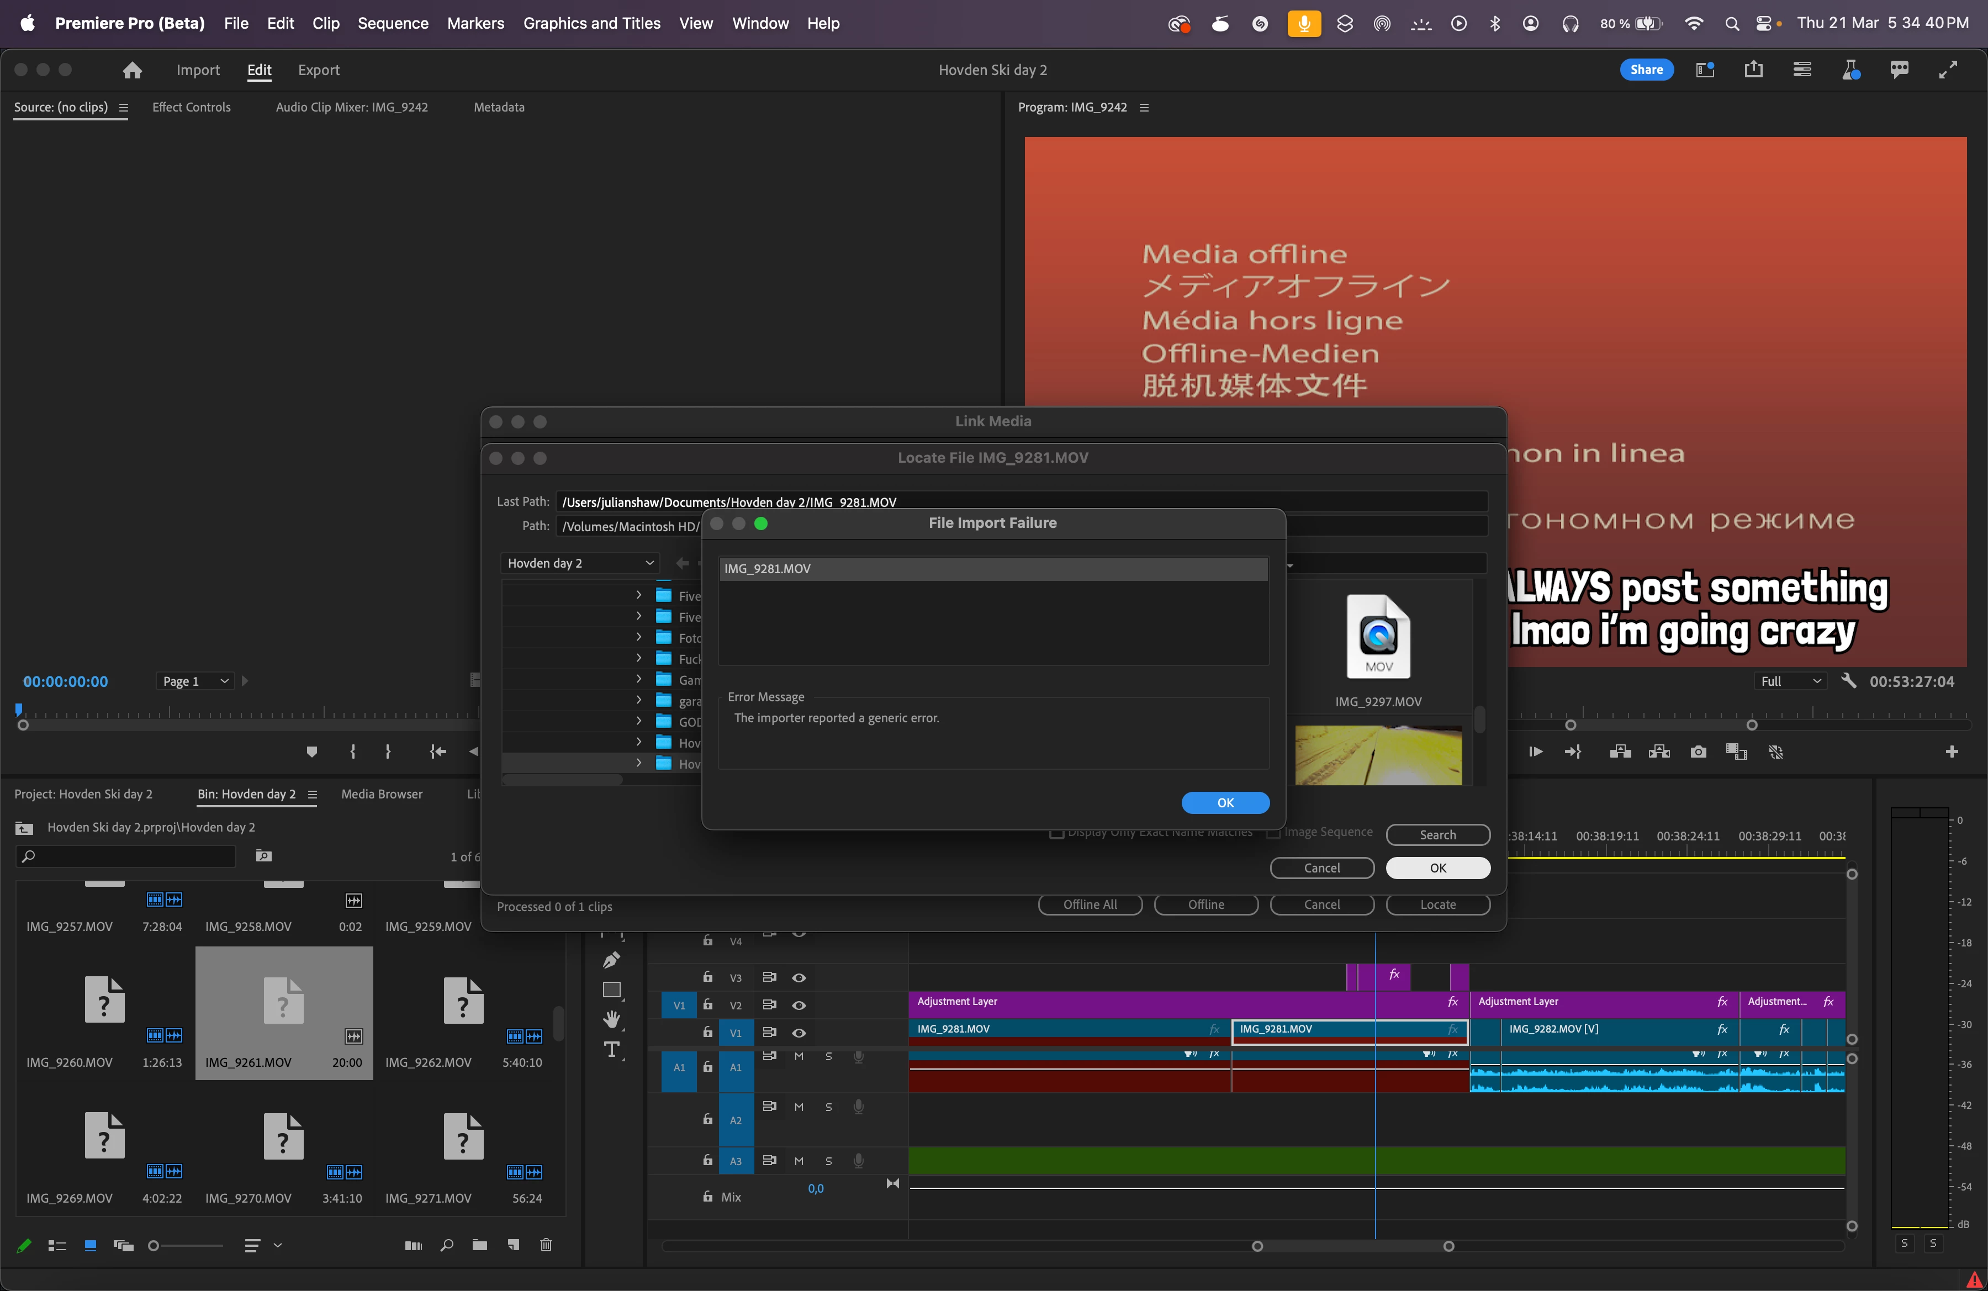The image size is (1988, 1291).
Task: Click the Export Frame camera icon
Action: [1698, 752]
